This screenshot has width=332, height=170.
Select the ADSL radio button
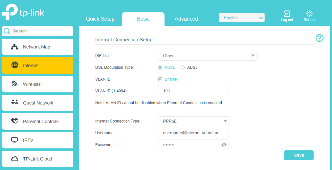[182, 67]
